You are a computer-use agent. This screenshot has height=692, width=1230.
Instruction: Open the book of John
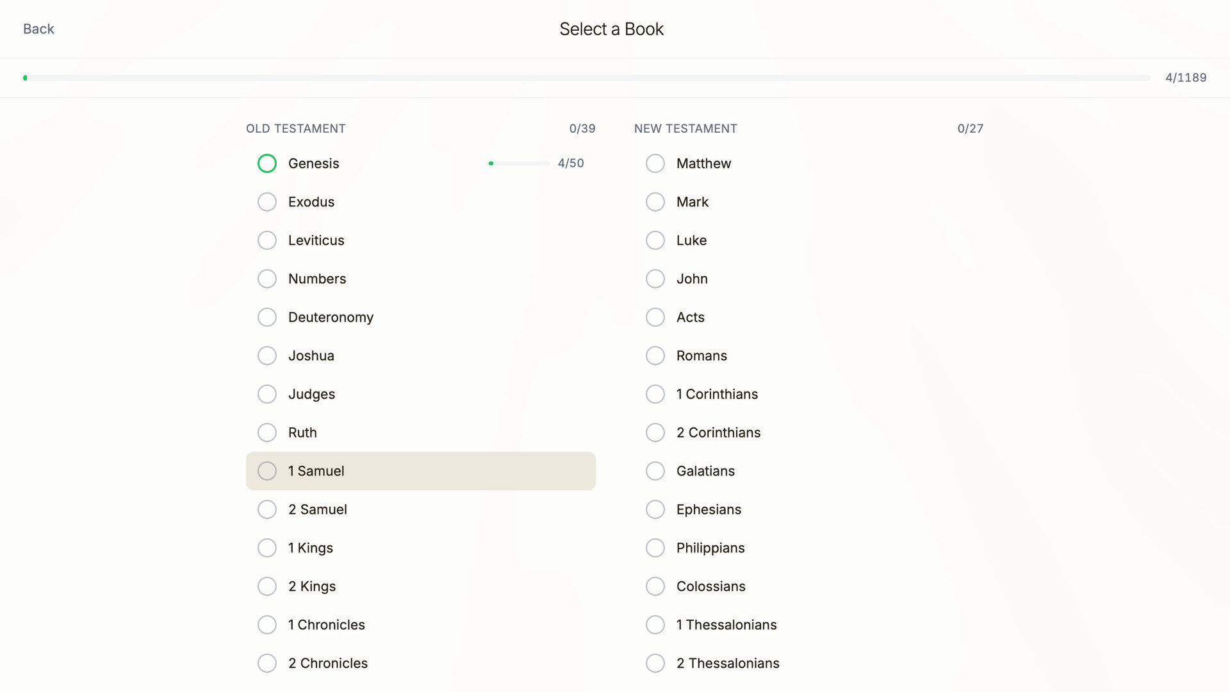[692, 279]
